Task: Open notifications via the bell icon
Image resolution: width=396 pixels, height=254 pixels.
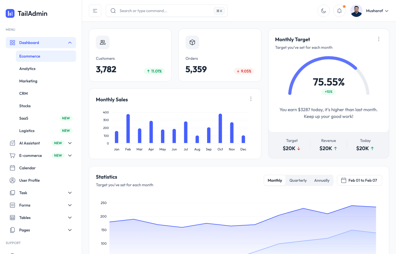Action: (x=339, y=10)
